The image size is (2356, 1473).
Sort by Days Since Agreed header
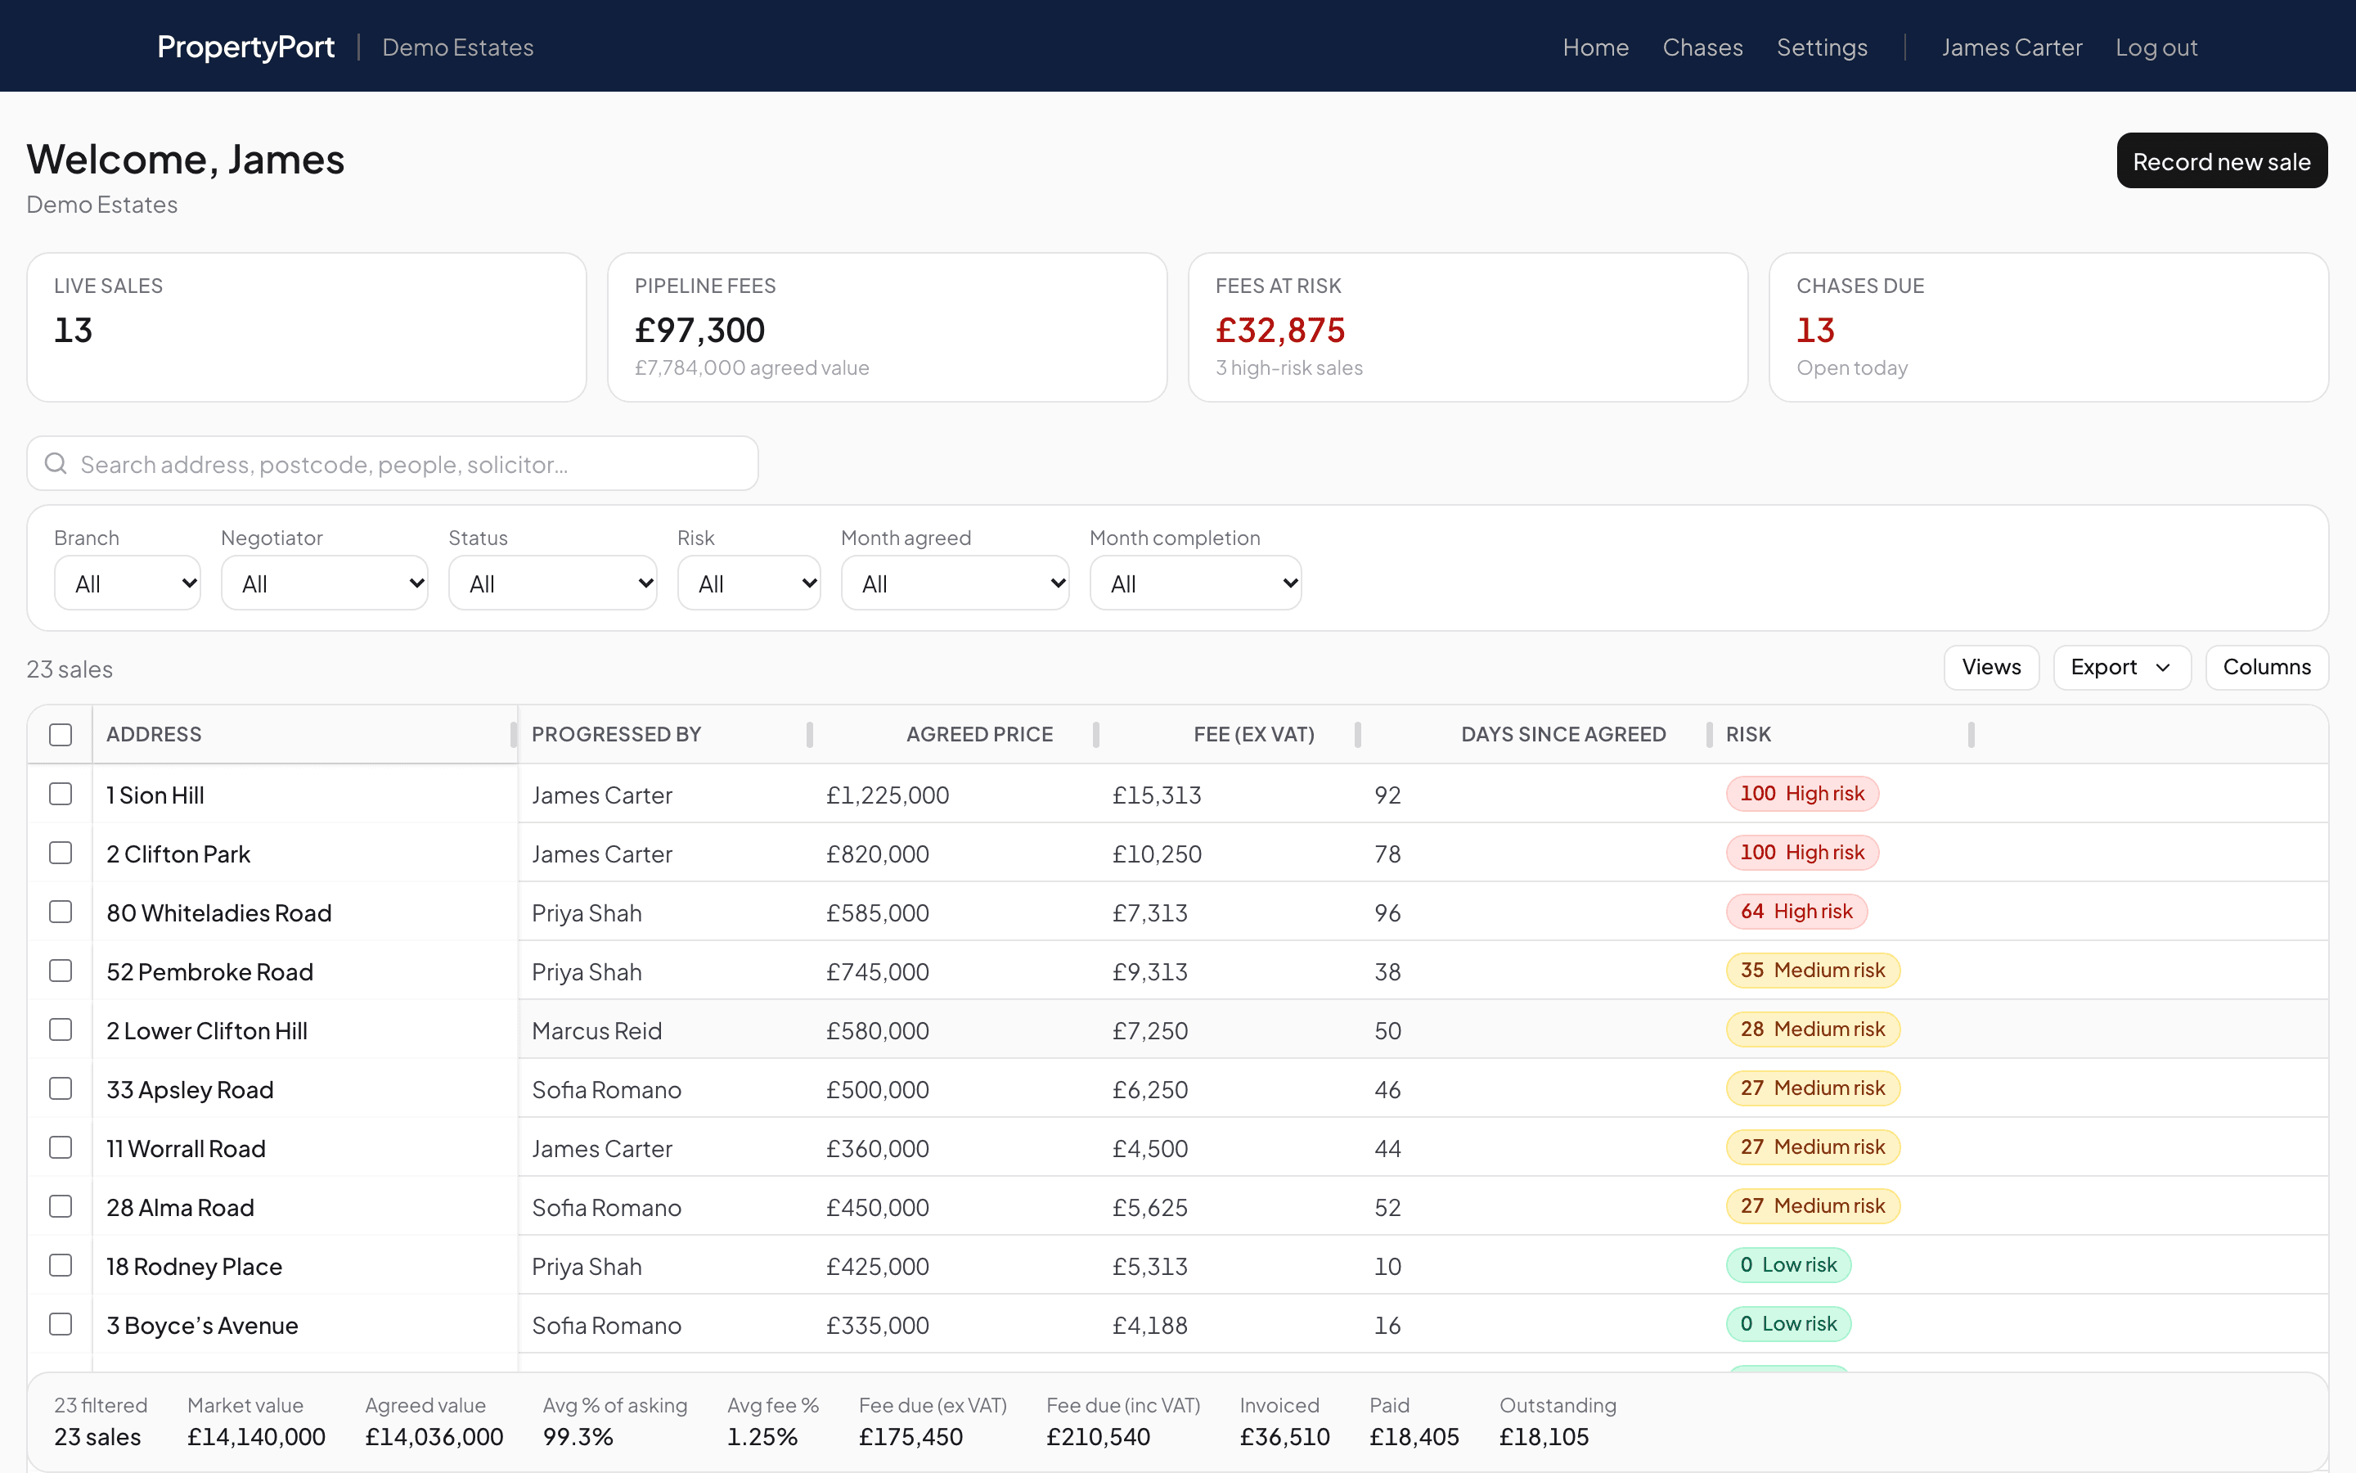tap(1562, 735)
